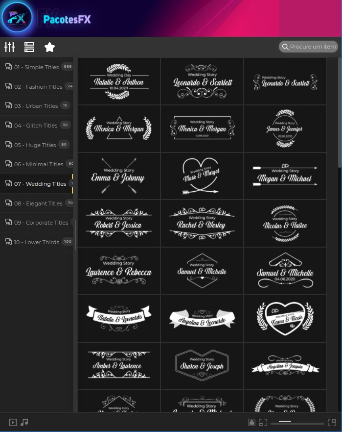Click the small thumbnails icon left of size slider
Viewport: 342px width, 432px height.
tap(263, 422)
